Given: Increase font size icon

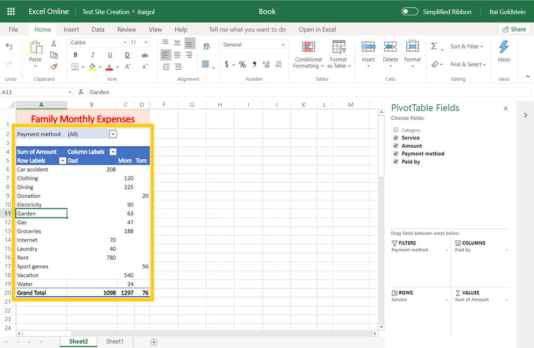Looking at the screenshot, I should [x=128, y=66].
